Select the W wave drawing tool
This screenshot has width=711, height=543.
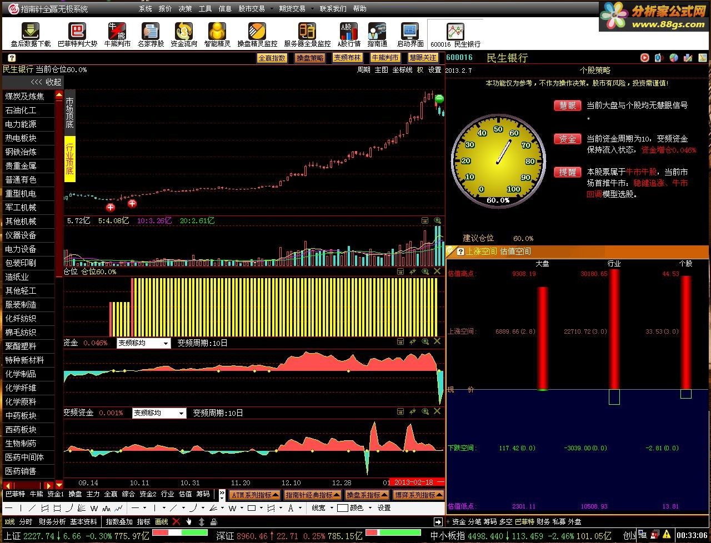click(x=94, y=508)
